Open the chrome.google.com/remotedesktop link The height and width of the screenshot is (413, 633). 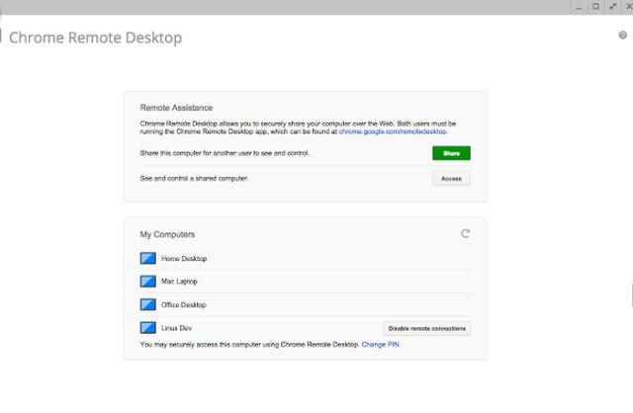click(x=393, y=131)
